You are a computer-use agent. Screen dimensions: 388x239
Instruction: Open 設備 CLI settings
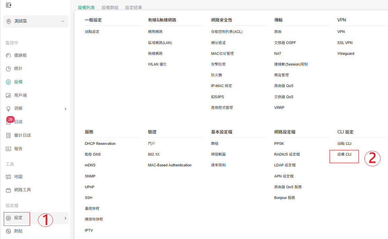(344, 154)
